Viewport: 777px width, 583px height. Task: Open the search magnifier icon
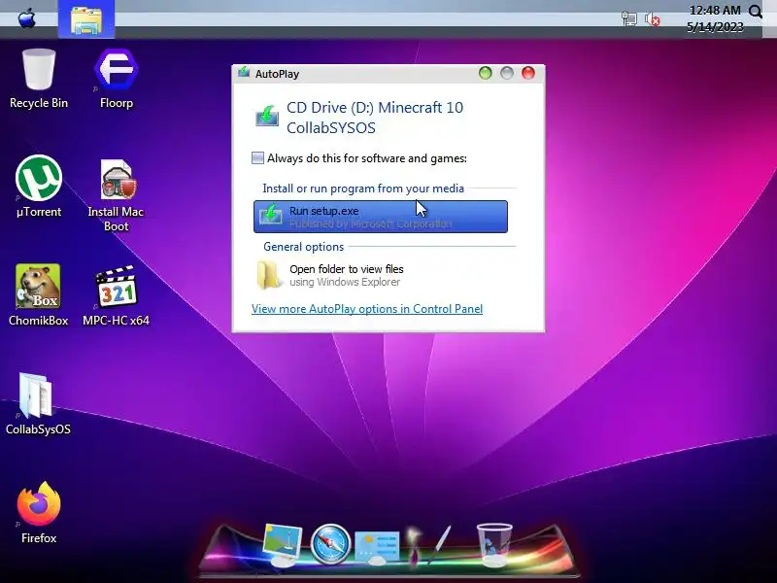coord(756,12)
